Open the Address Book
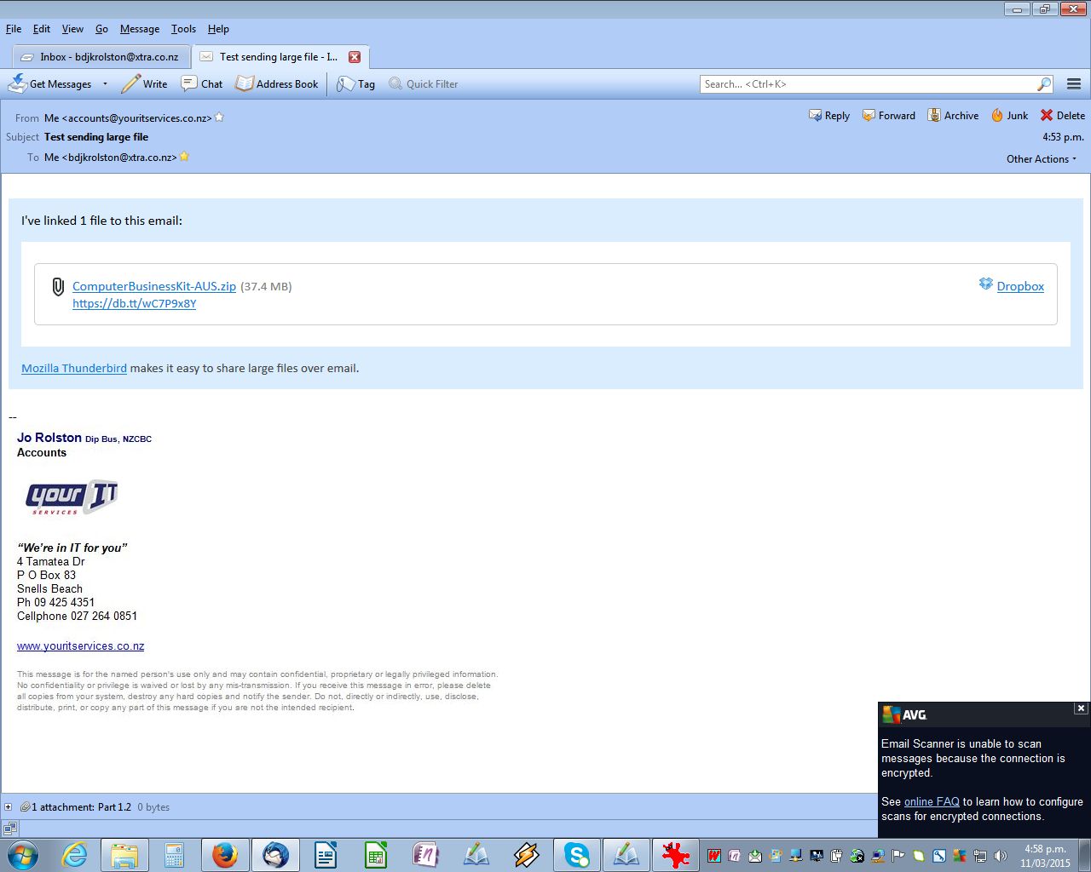The width and height of the screenshot is (1091, 872). pos(277,84)
